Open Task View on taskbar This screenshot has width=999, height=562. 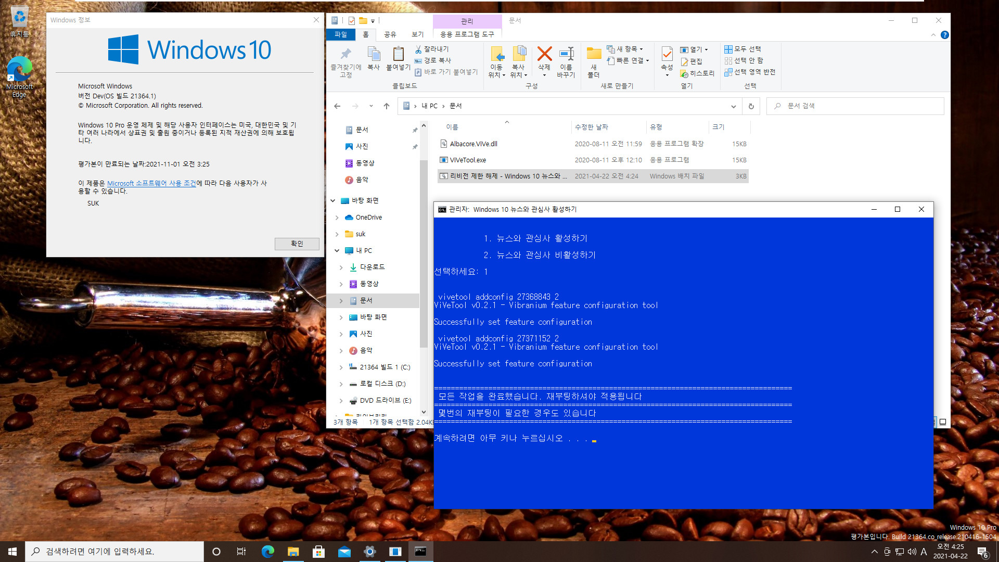coord(241,552)
